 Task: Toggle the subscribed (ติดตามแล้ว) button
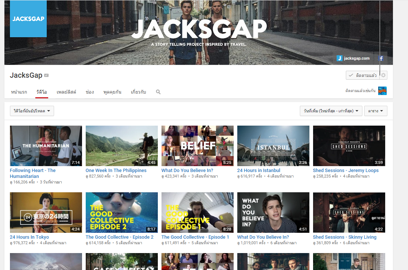point(363,75)
